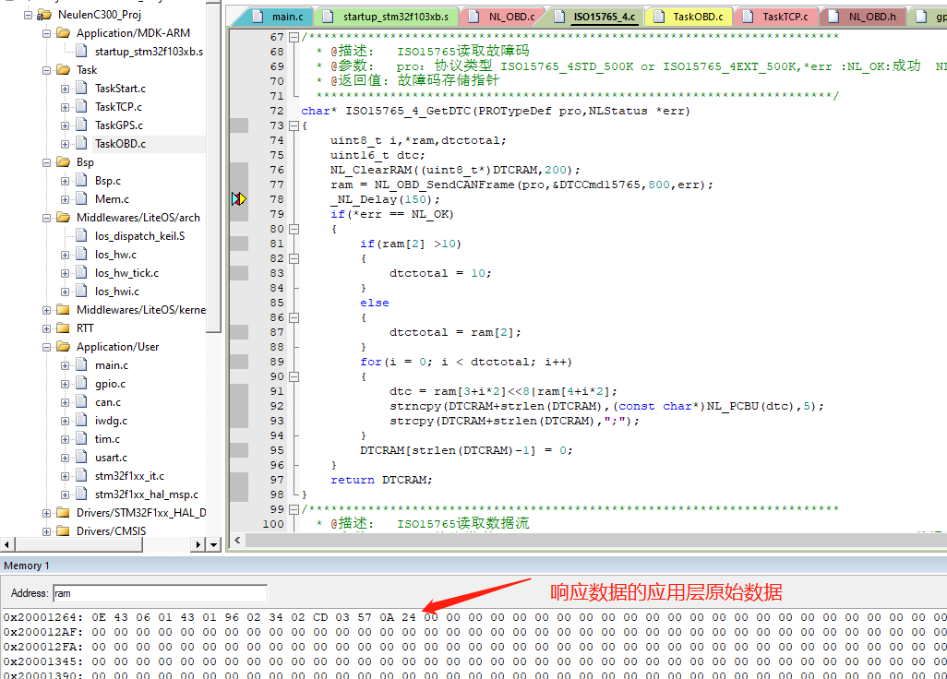Collapse the Middlewares/LiteOS/arch group

point(46,218)
